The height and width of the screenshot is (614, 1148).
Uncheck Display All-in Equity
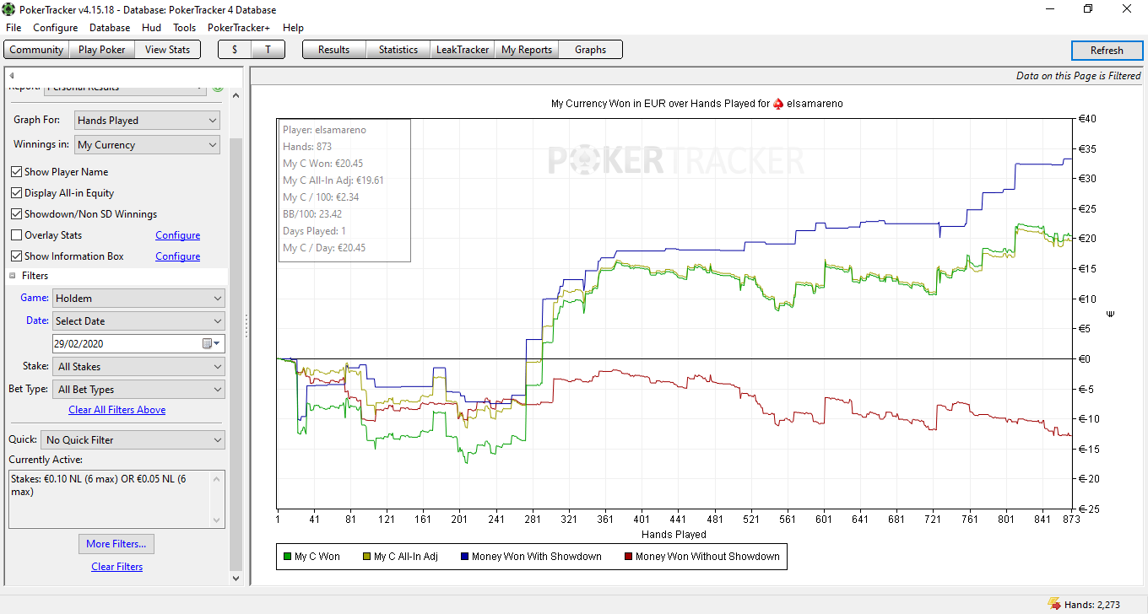tap(16, 193)
